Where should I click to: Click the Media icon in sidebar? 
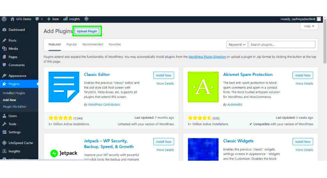(x=4, y=49)
